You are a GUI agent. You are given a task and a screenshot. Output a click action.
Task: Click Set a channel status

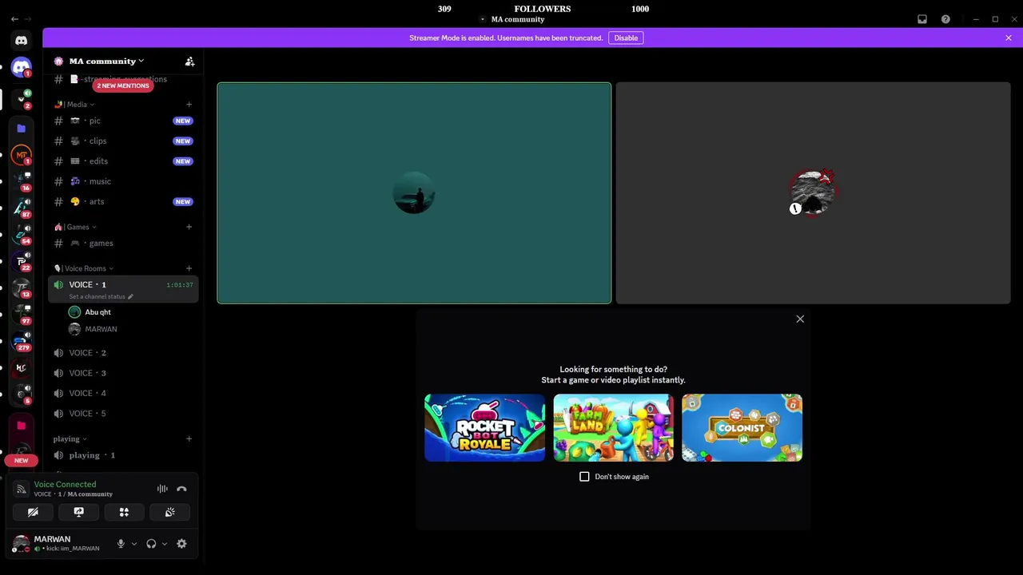pyautogui.click(x=101, y=296)
